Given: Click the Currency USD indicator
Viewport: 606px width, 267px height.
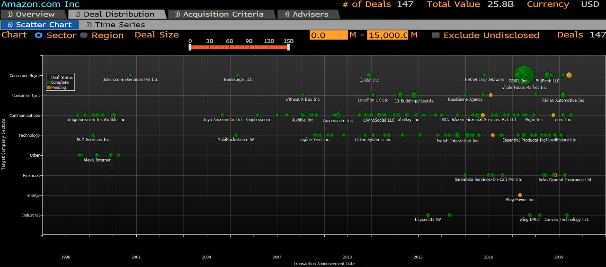Looking at the screenshot, I should [x=563, y=4].
